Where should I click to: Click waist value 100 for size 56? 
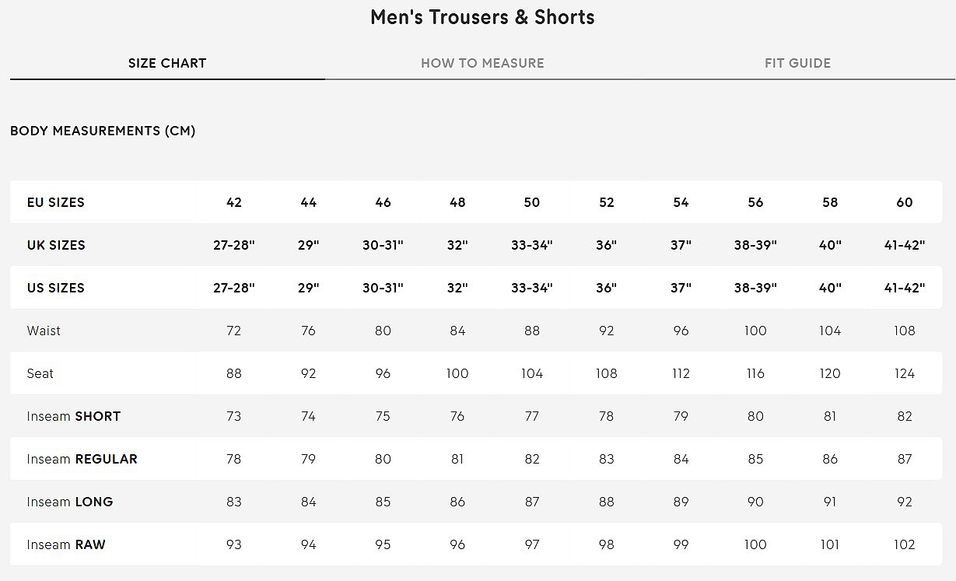[755, 331]
